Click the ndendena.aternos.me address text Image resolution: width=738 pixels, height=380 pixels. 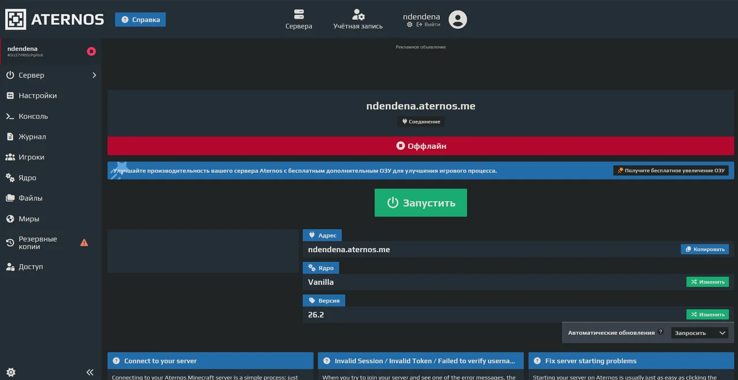coord(349,250)
